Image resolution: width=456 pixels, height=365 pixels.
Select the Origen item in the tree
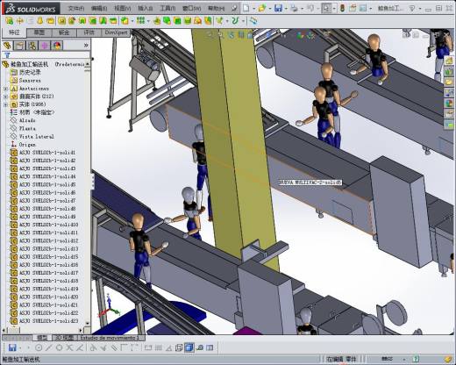(x=23, y=145)
